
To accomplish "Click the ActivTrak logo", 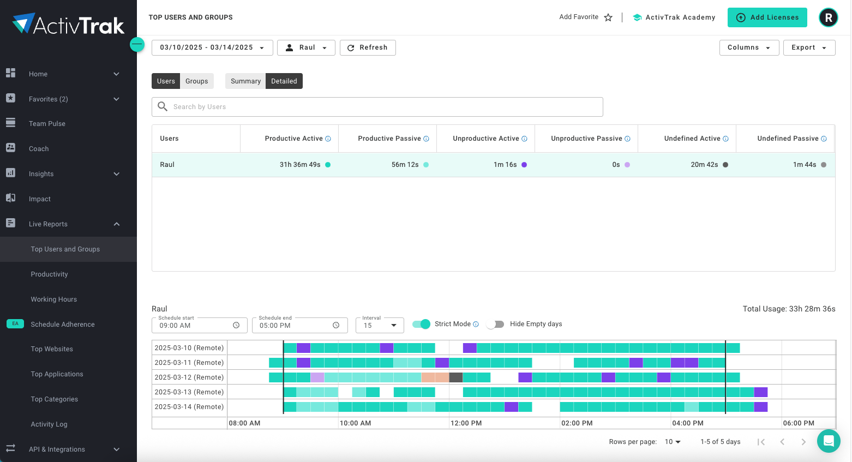I will 68,24.
